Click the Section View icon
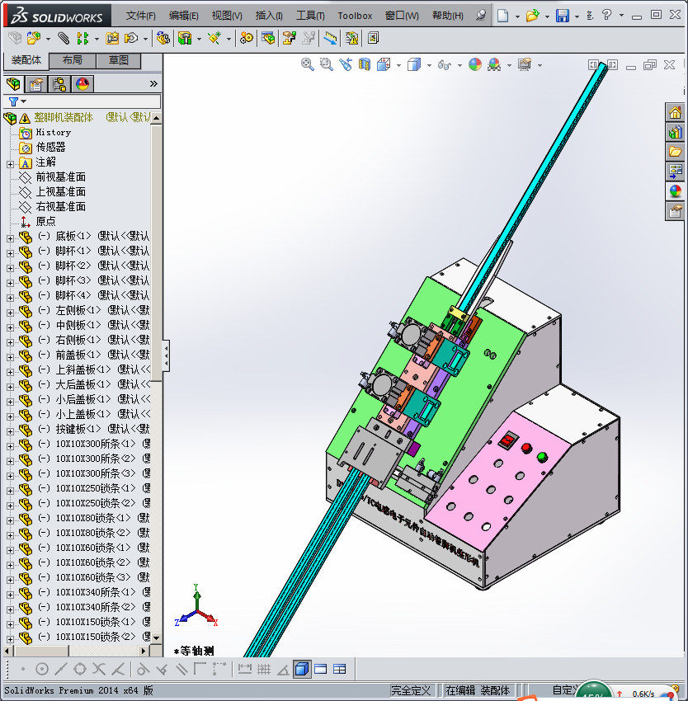The height and width of the screenshot is (701, 688). [365, 65]
